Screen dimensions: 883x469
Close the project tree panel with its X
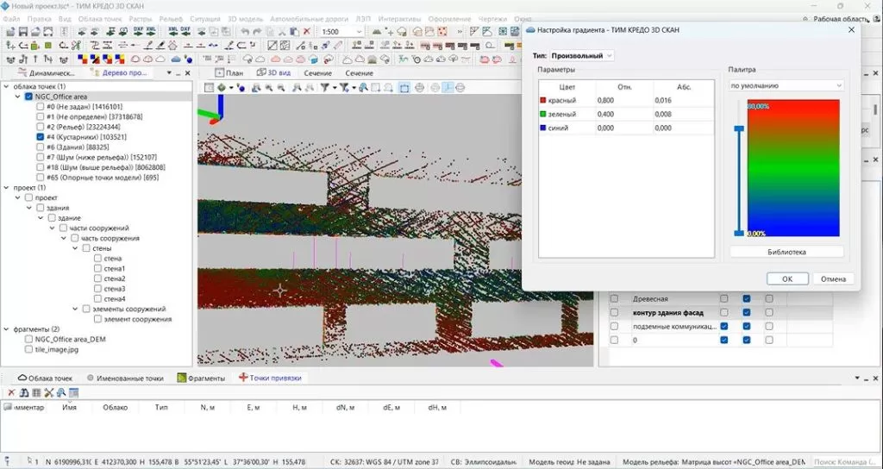point(187,73)
